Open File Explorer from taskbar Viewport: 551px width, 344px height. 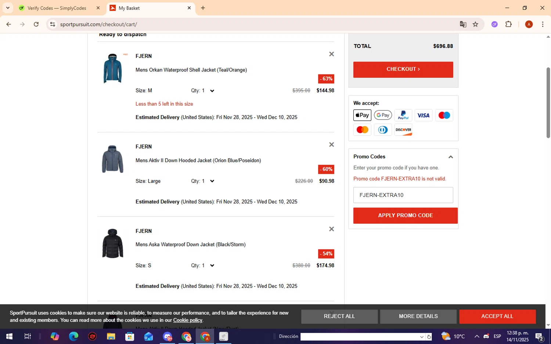click(x=111, y=336)
